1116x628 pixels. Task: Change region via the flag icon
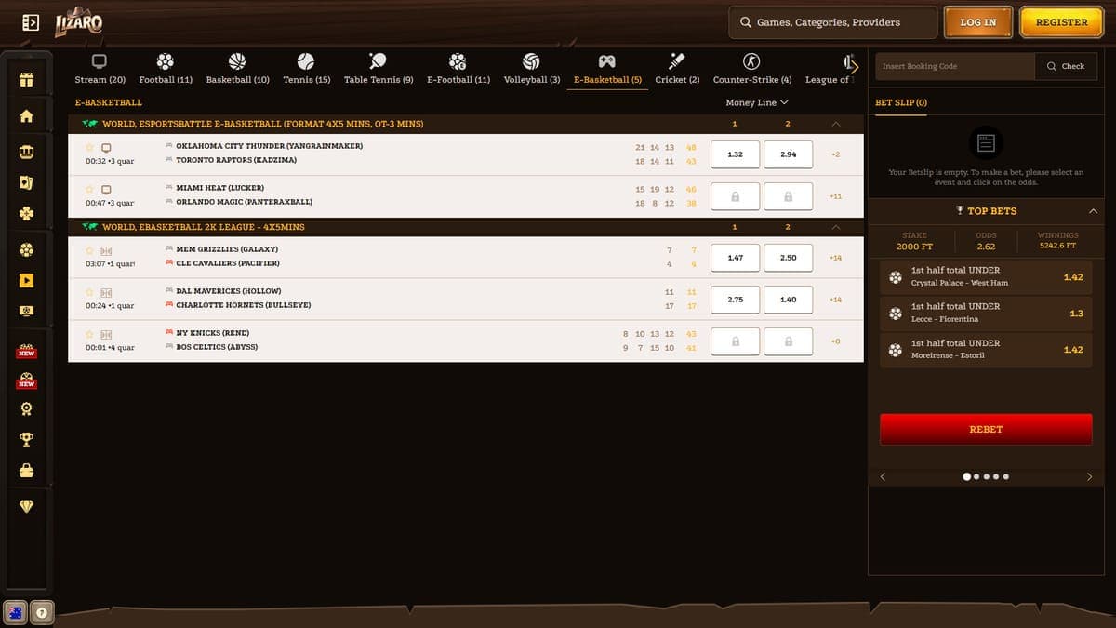tap(15, 612)
